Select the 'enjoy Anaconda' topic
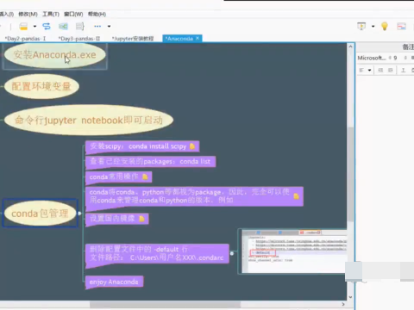The width and height of the screenshot is (414, 310). click(114, 282)
